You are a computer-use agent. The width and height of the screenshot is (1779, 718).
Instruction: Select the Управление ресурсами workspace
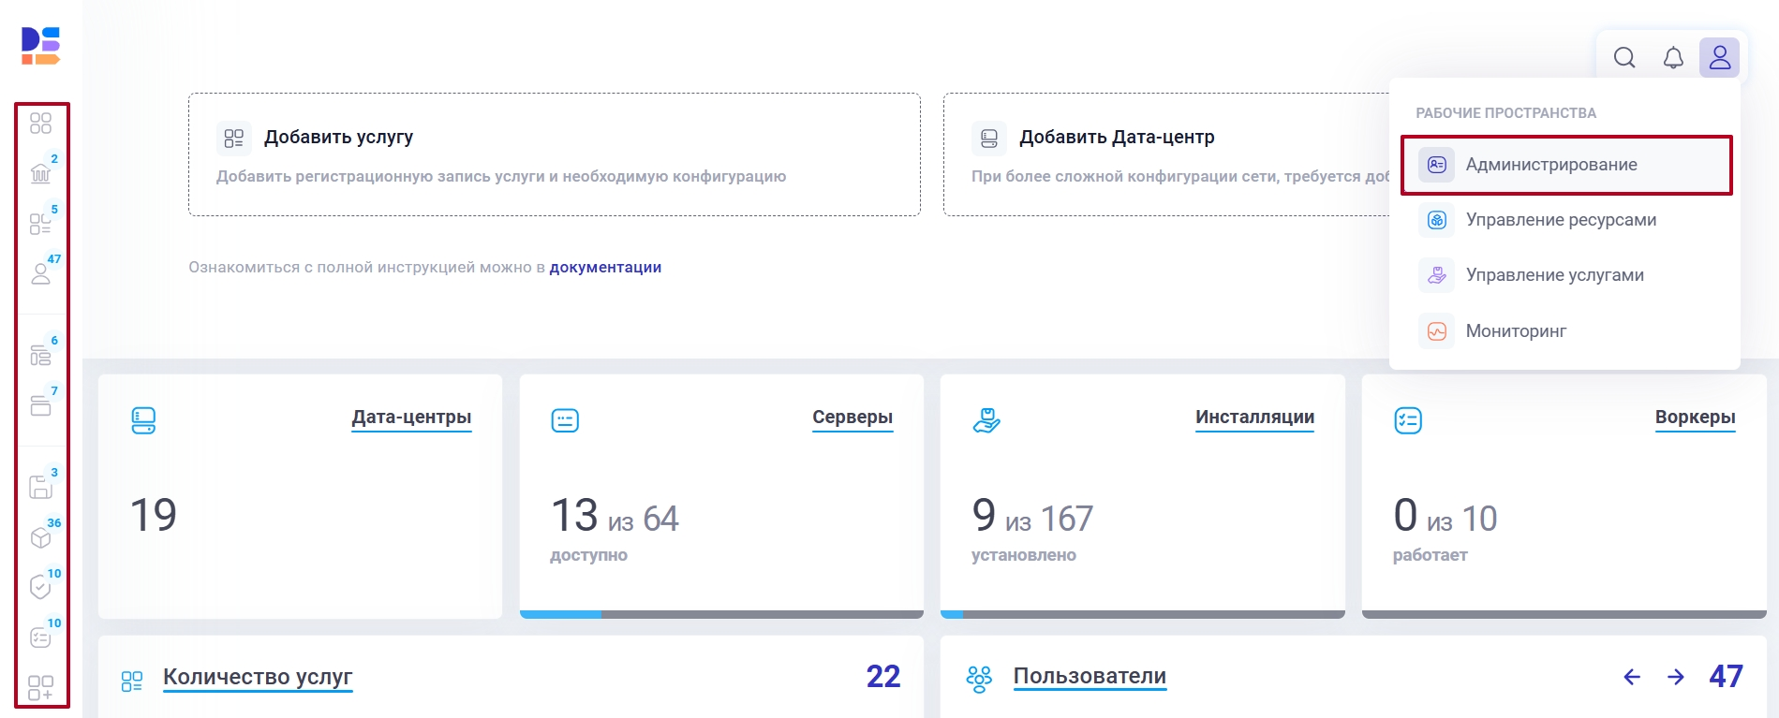pos(1564,220)
